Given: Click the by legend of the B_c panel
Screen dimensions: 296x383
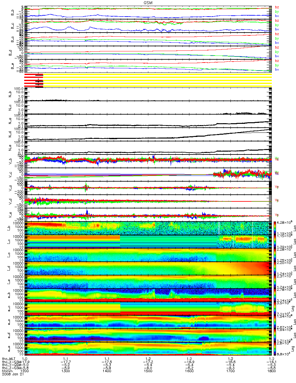Looking at the screenshot, I should (x=277, y=25).
